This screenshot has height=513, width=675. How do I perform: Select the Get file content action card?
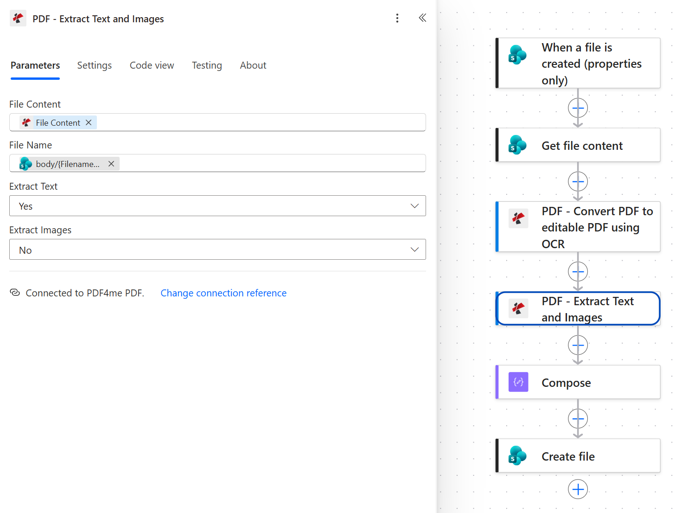[578, 145]
